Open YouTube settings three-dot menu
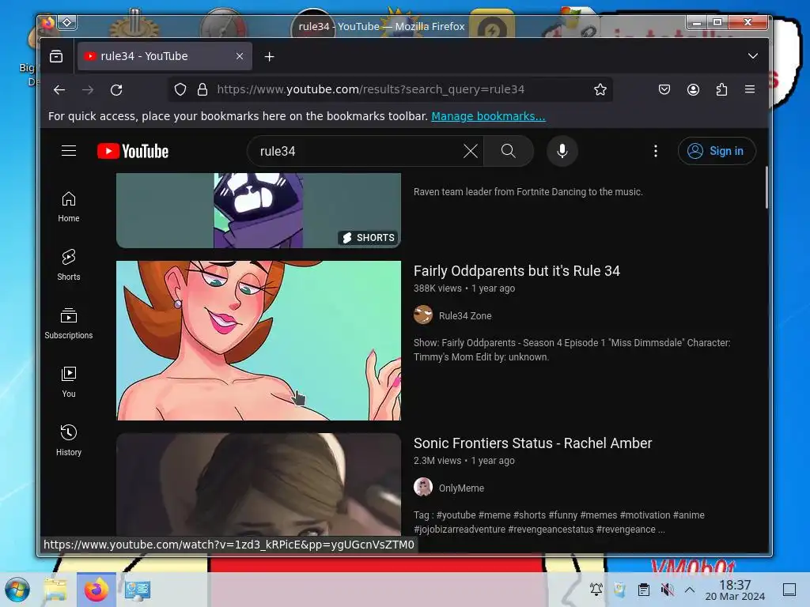This screenshot has width=810, height=607. click(656, 151)
